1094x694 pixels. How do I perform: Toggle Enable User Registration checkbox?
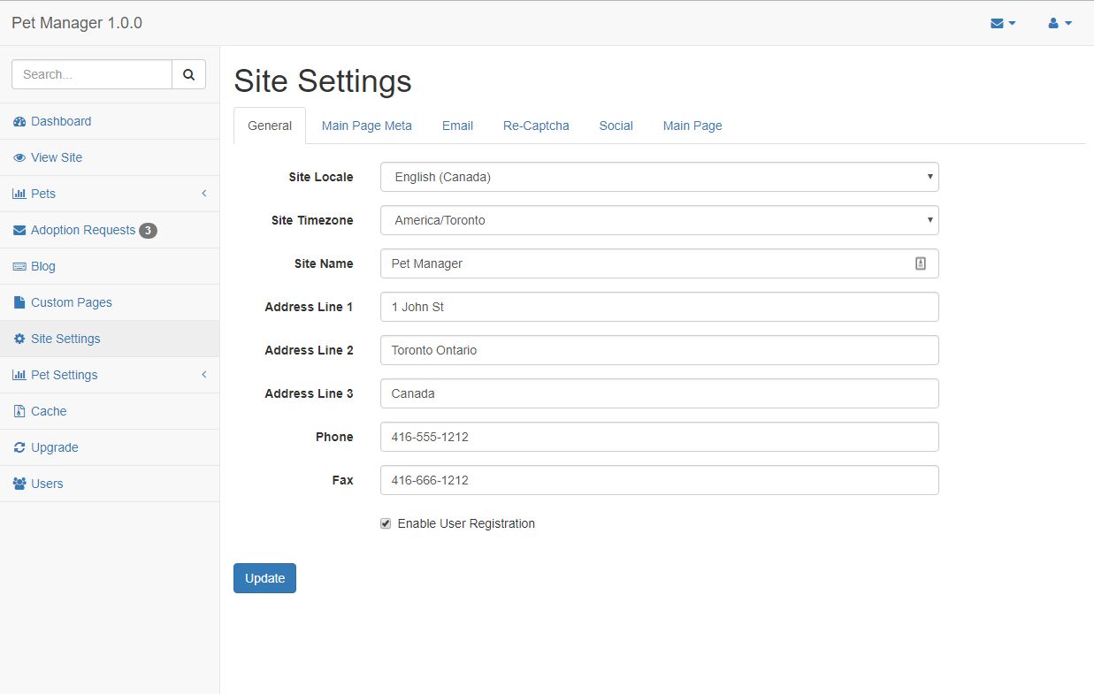(386, 523)
